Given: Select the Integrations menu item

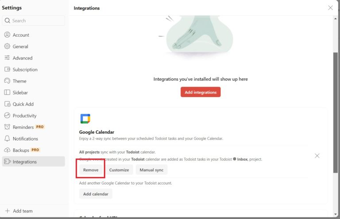Looking at the screenshot, I should 25,162.
